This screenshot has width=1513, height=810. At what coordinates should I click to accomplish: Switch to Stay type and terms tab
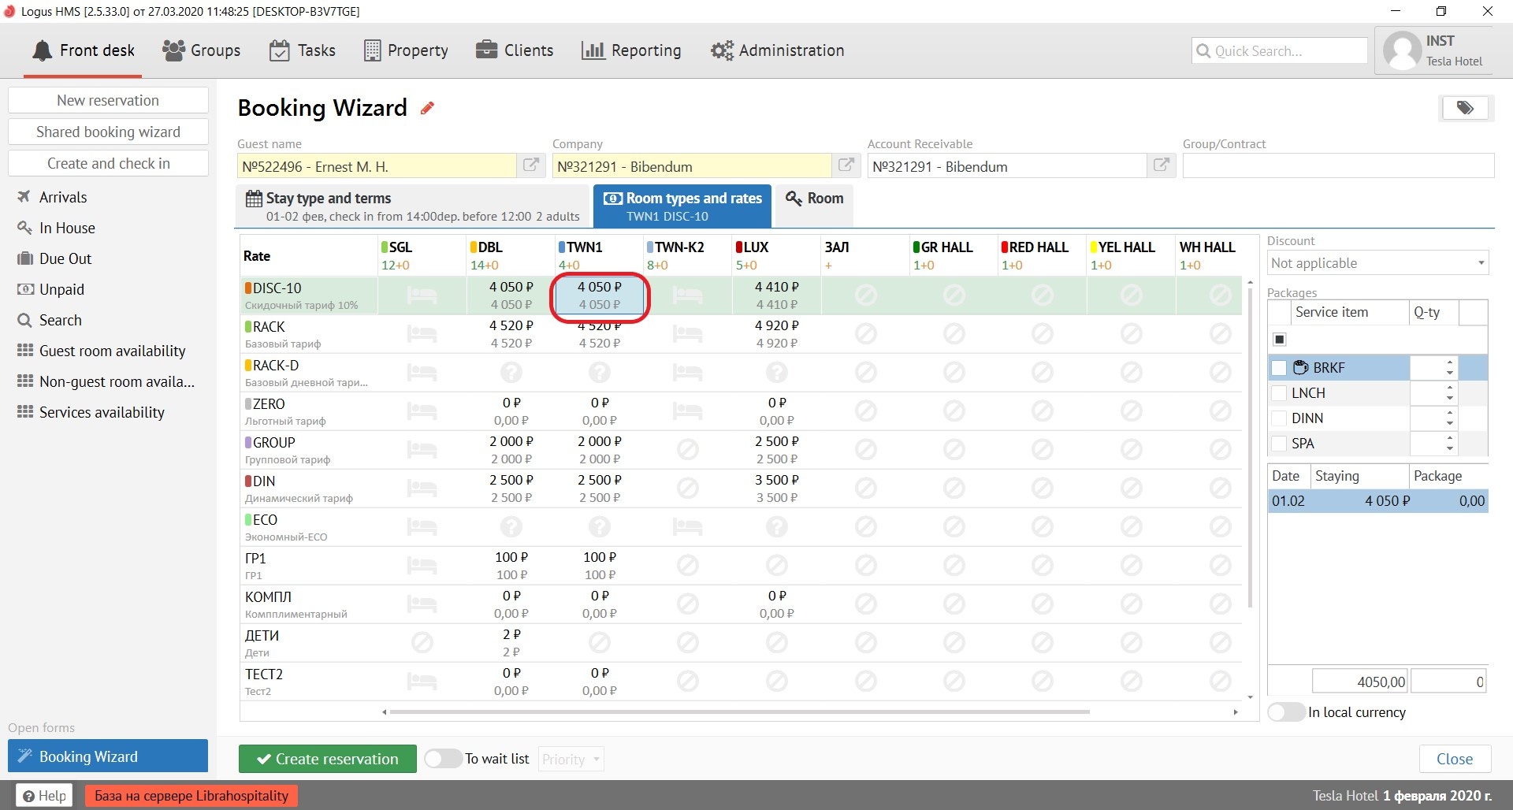[413, 206]
